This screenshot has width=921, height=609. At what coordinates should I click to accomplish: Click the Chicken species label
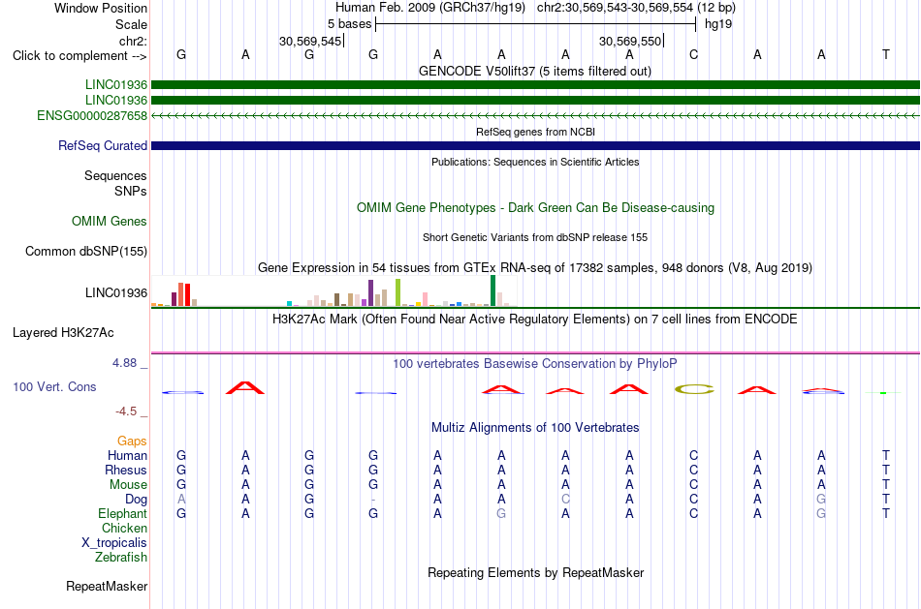124,528
